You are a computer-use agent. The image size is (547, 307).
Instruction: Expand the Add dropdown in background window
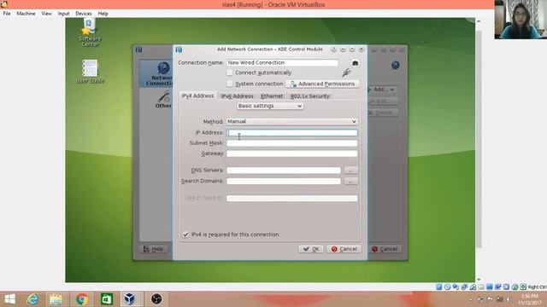[x=383, y=90]
